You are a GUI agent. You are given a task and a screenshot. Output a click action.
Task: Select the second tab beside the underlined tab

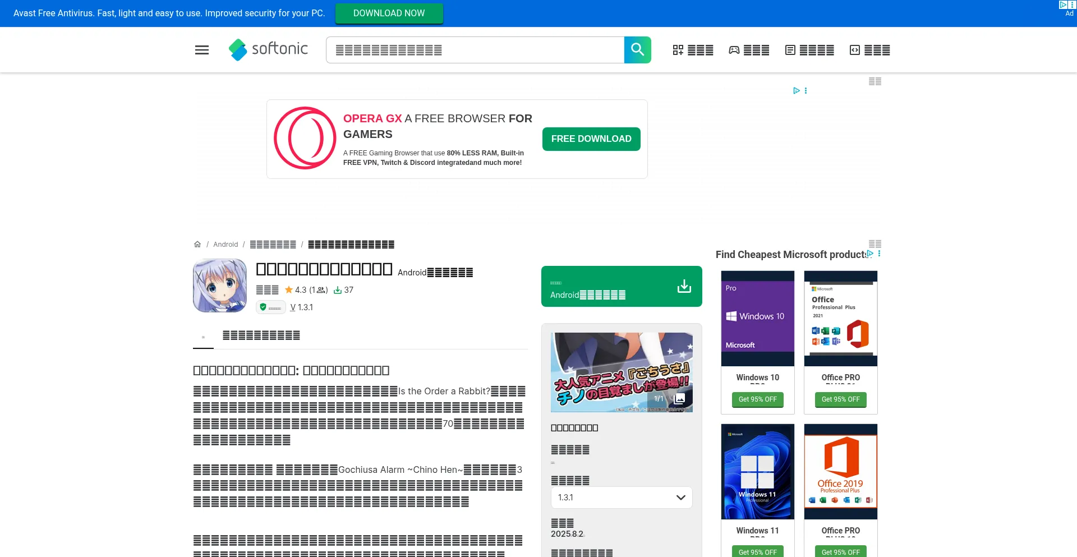coord(261,335)
